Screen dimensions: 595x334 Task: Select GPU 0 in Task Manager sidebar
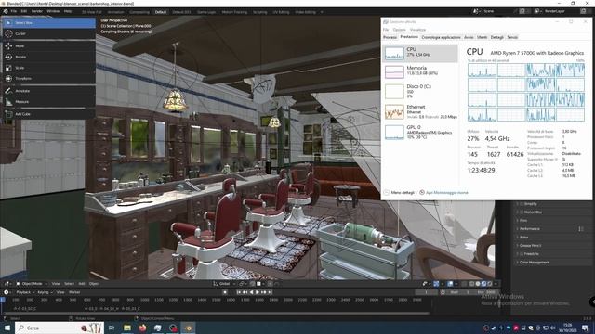(420, 132)
